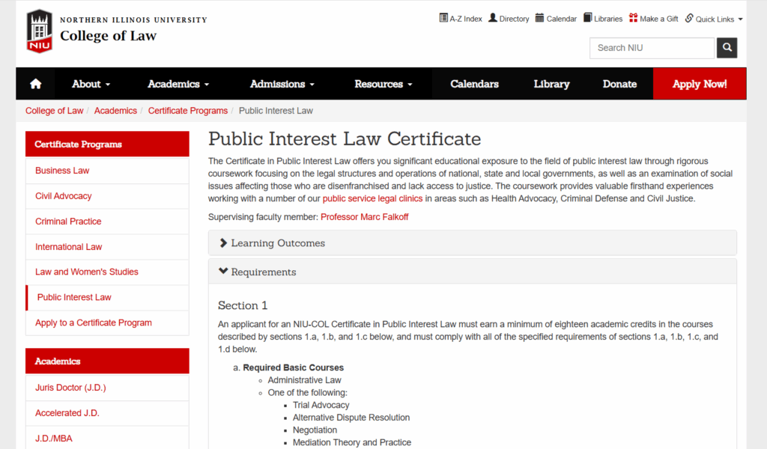Select Donate in main navigation
767x449 pixels.
point(619,84)
